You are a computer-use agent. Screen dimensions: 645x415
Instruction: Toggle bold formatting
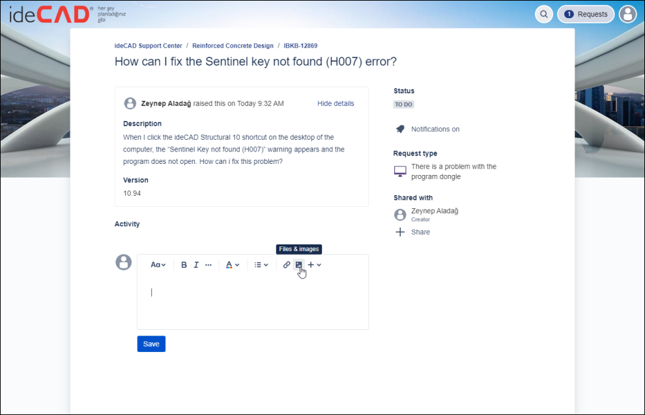(184, 265)
